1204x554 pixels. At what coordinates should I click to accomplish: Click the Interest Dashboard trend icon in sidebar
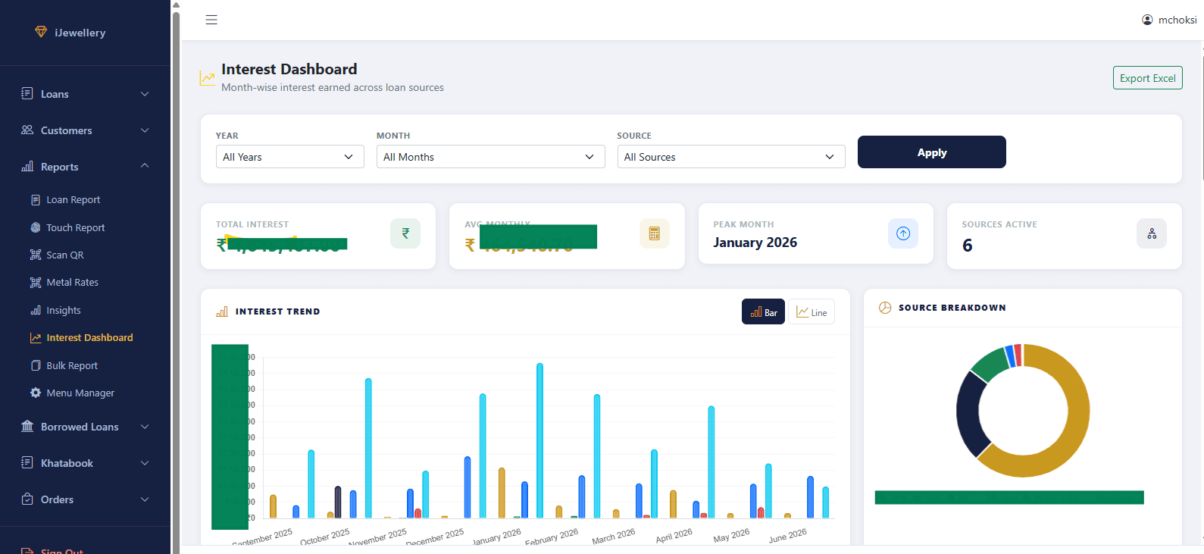36,337
